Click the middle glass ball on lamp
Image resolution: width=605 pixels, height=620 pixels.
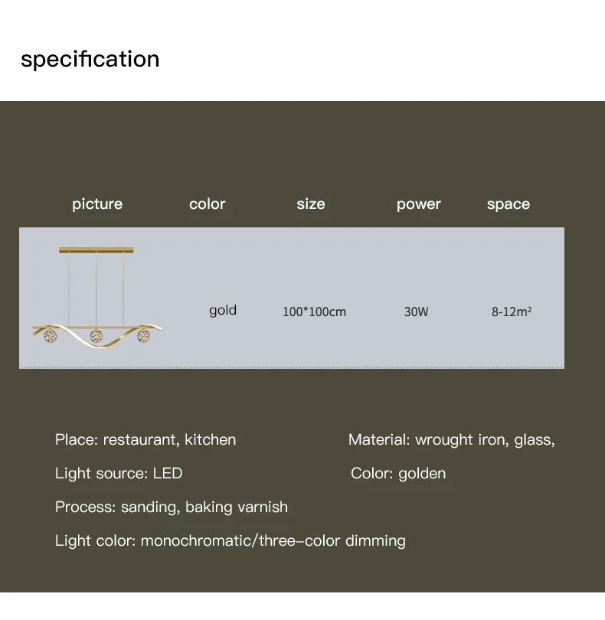[96, 336]
